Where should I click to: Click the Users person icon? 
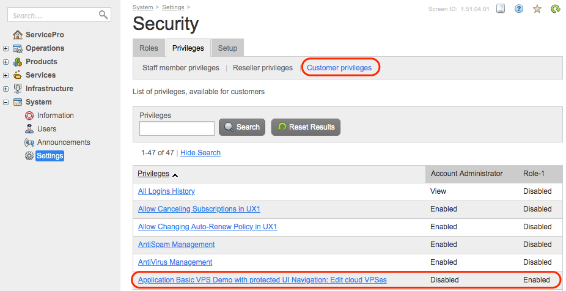[29, 129]
